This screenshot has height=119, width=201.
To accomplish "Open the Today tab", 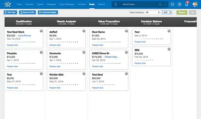I will coord(19,4).
